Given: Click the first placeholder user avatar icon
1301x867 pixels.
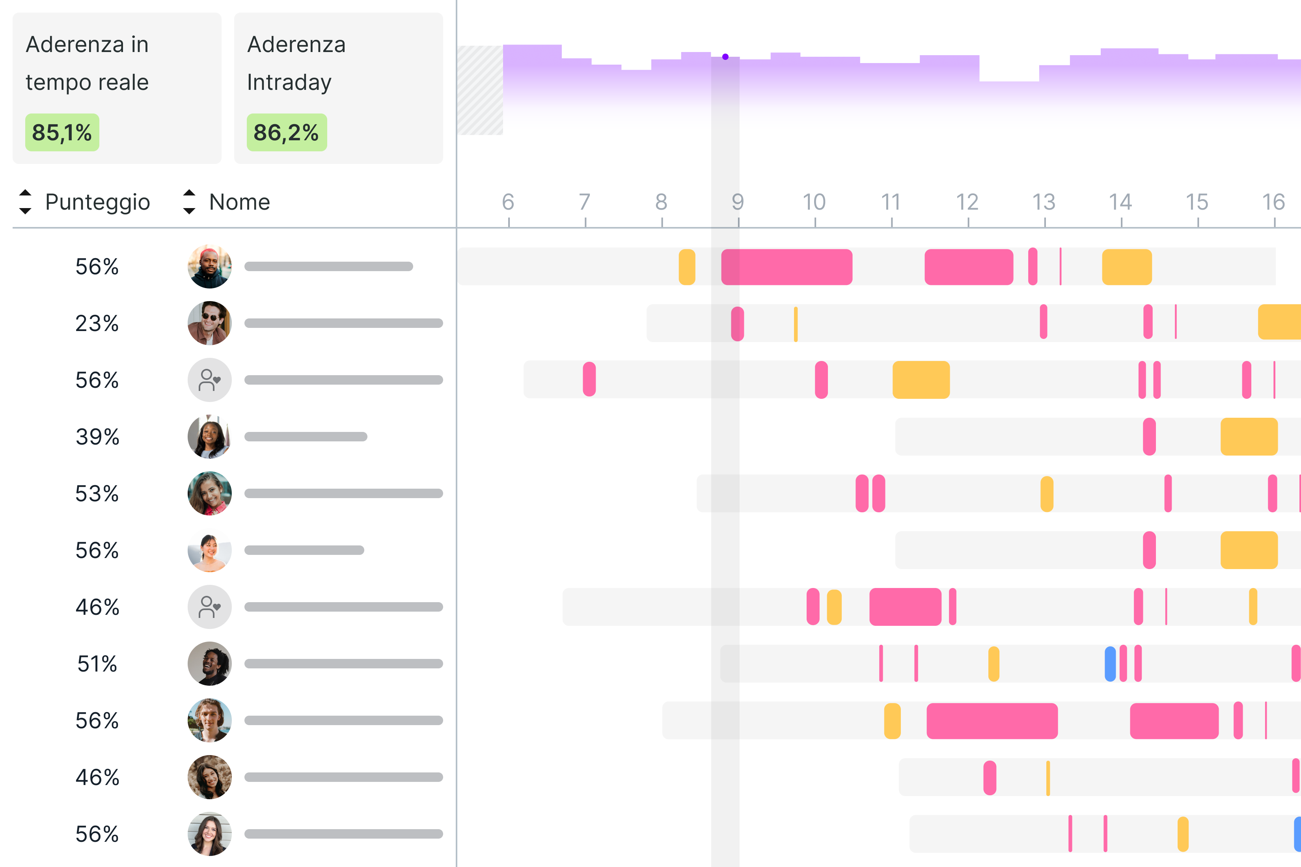Looking at the screenshot, I should click(209, 380).
